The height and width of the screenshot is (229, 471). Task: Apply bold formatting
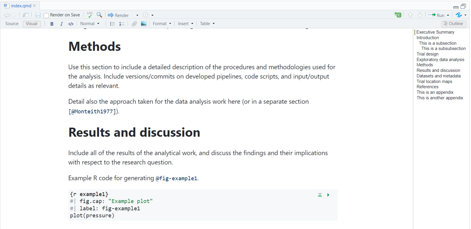click(52, 24)
